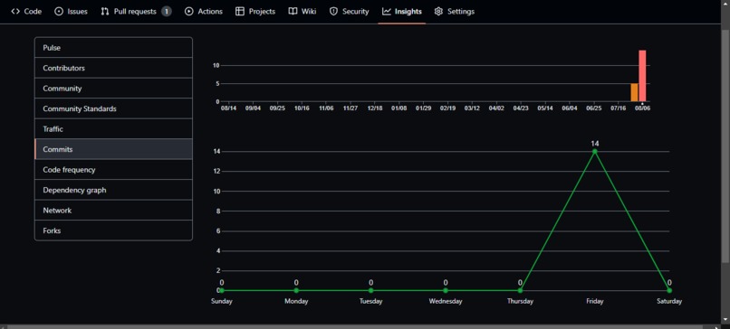The width and height of the screenshot is (730, 329).
Task: Click the Wednesday data point
Action: (x=446, y=290)
